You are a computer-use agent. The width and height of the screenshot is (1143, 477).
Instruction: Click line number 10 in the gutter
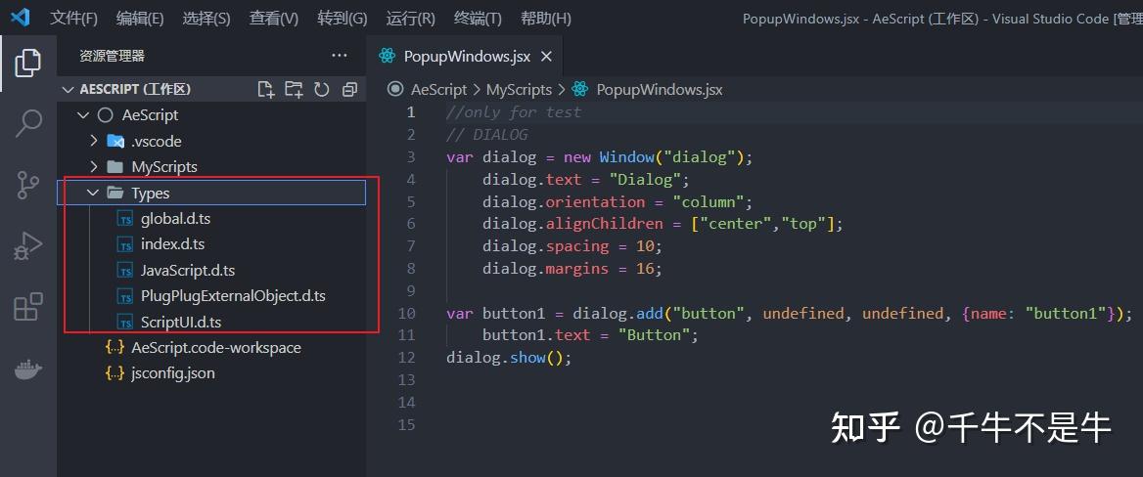coord(407,313)
